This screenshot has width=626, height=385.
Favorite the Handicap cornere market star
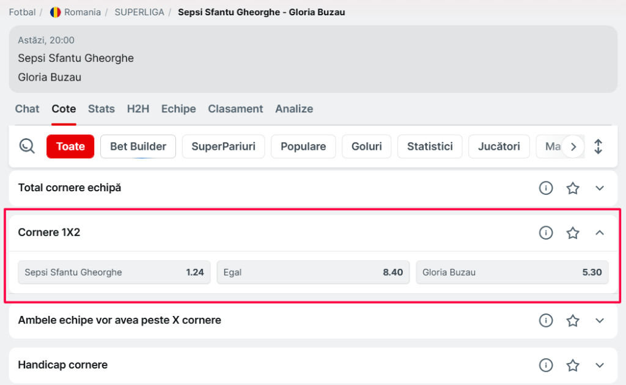[x=573, y=365]
